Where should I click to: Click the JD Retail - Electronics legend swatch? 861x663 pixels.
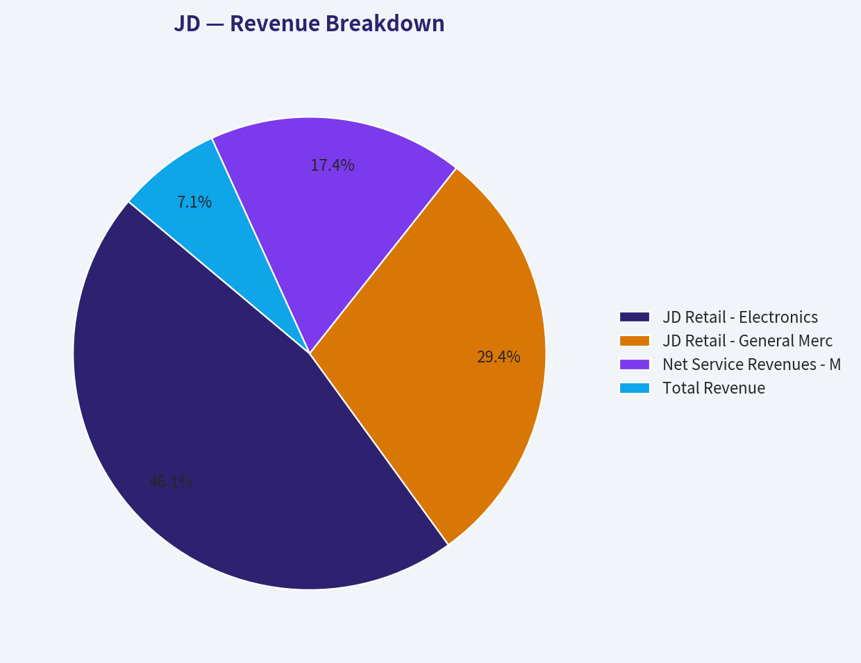635,317
